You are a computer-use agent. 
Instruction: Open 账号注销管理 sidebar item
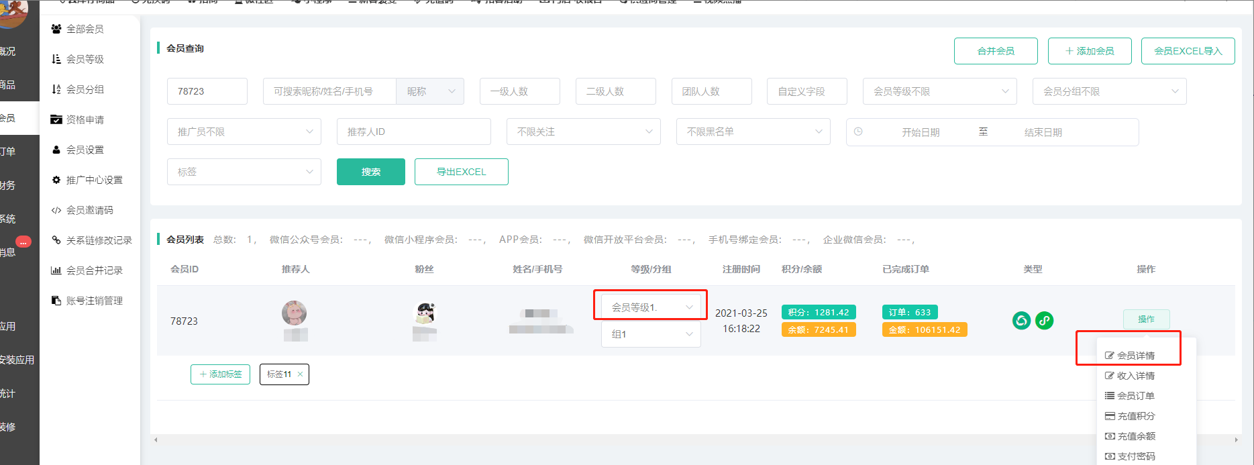tap(94, 301)
